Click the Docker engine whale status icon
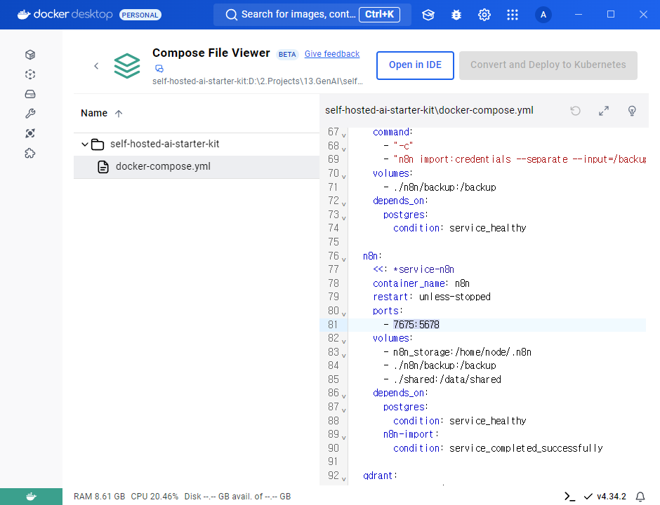This screenshot has height=505, width=660. coord(31,497)
